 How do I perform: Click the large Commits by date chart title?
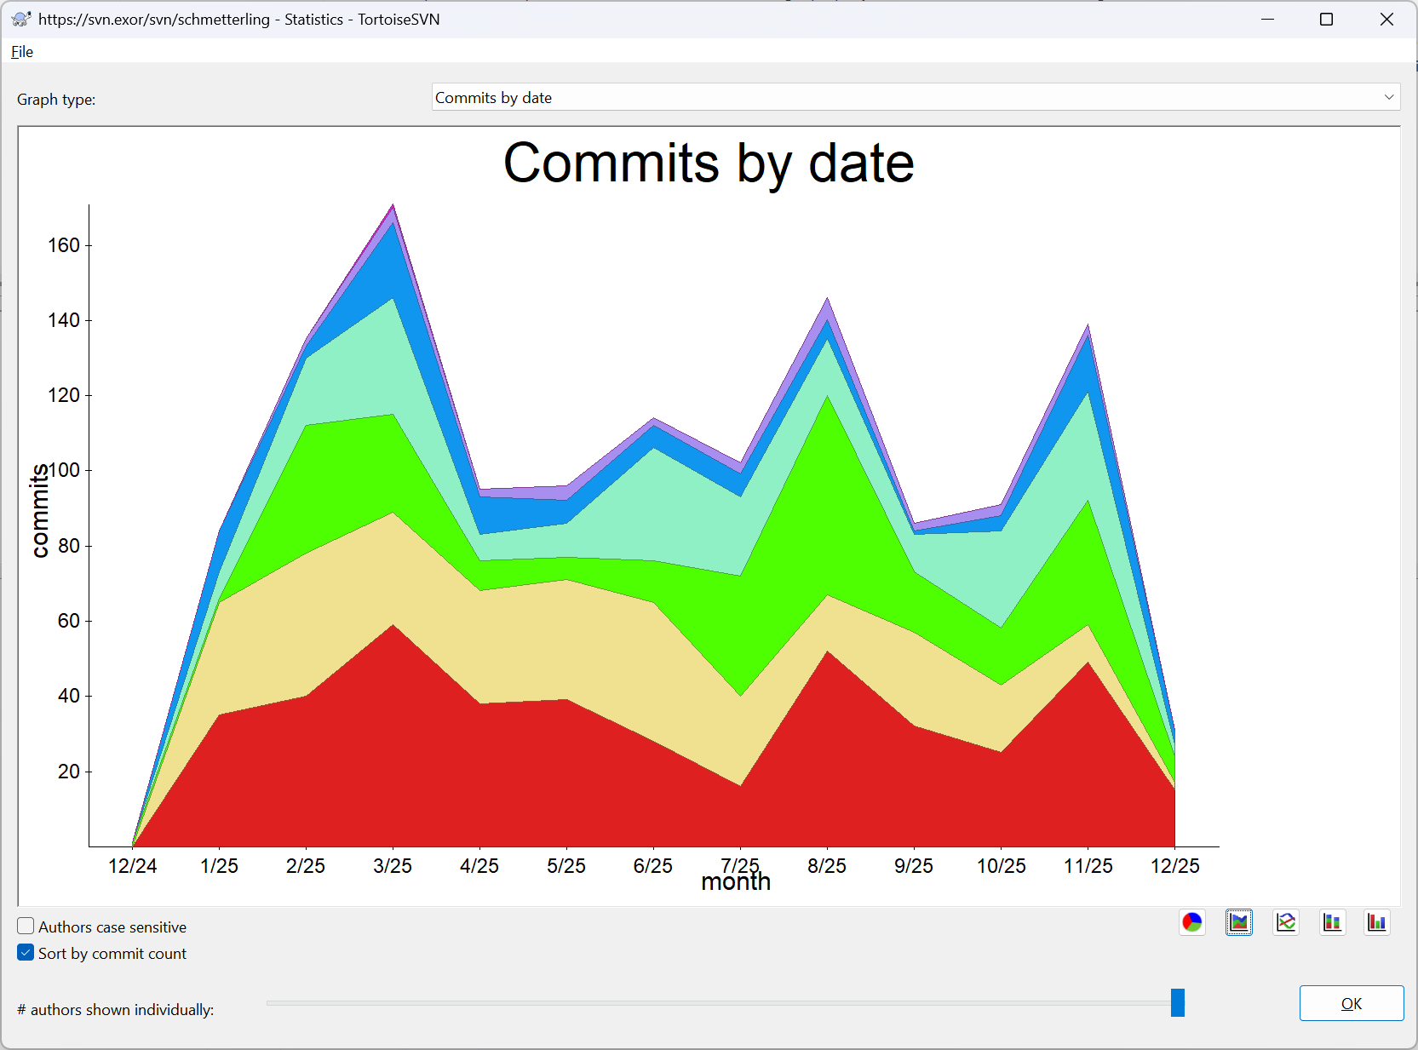point(709,163)
